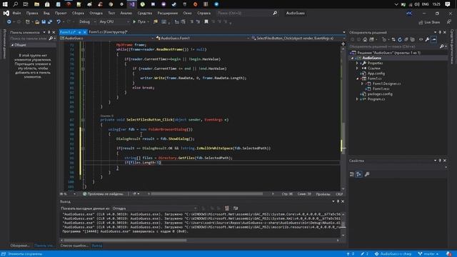Toggle Show All Files in Solution Explorer

click(413, 40)
